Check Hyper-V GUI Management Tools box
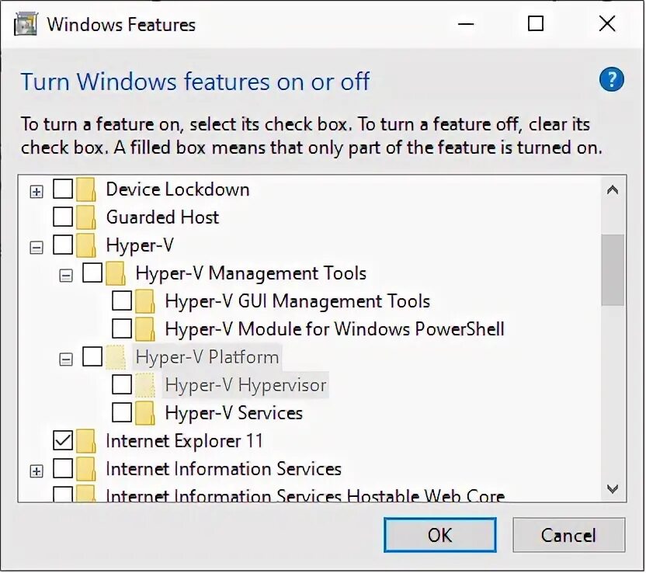The width and height of the screenshot is (646, 573). click(x=122, y=301)
